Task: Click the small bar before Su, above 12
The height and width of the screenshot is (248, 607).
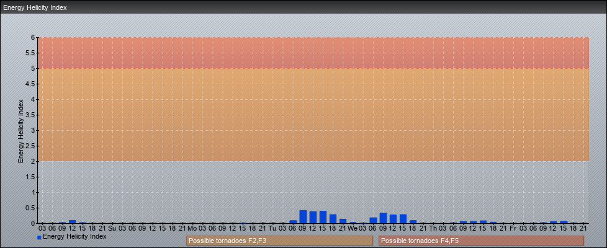Action: pos(73,222)
